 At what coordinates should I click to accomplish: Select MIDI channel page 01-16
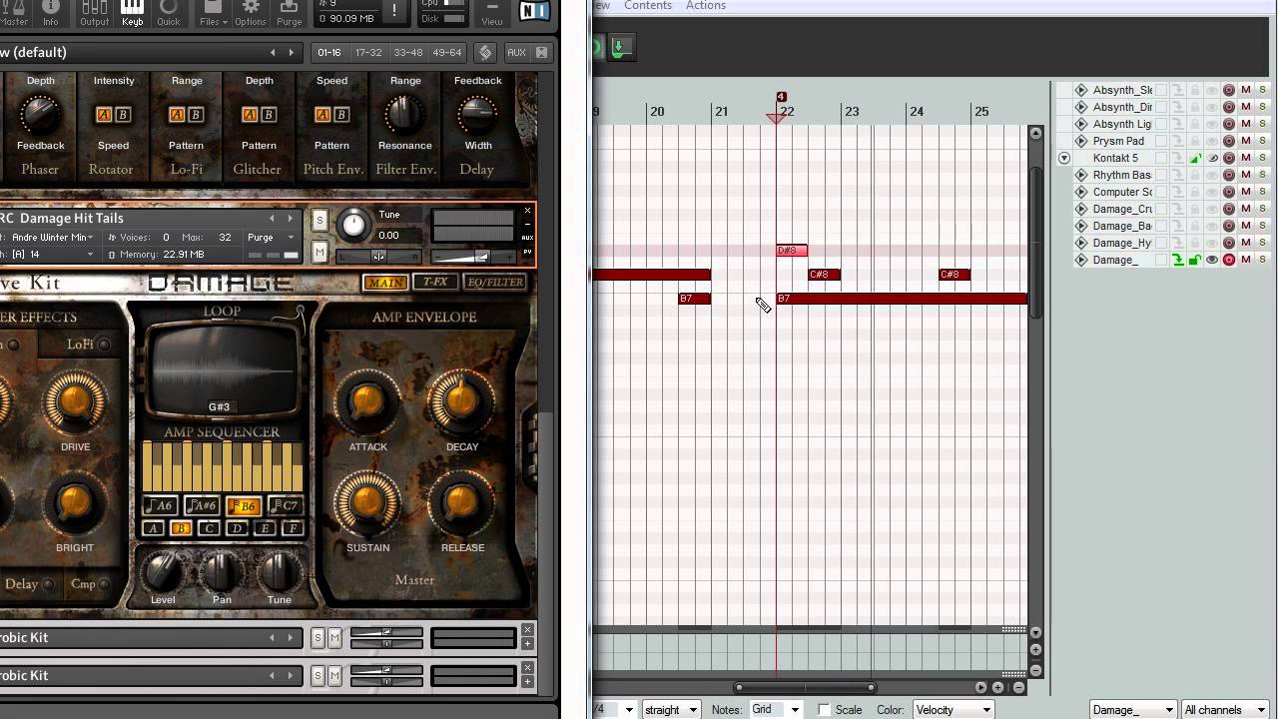click(x=328, y=52)
